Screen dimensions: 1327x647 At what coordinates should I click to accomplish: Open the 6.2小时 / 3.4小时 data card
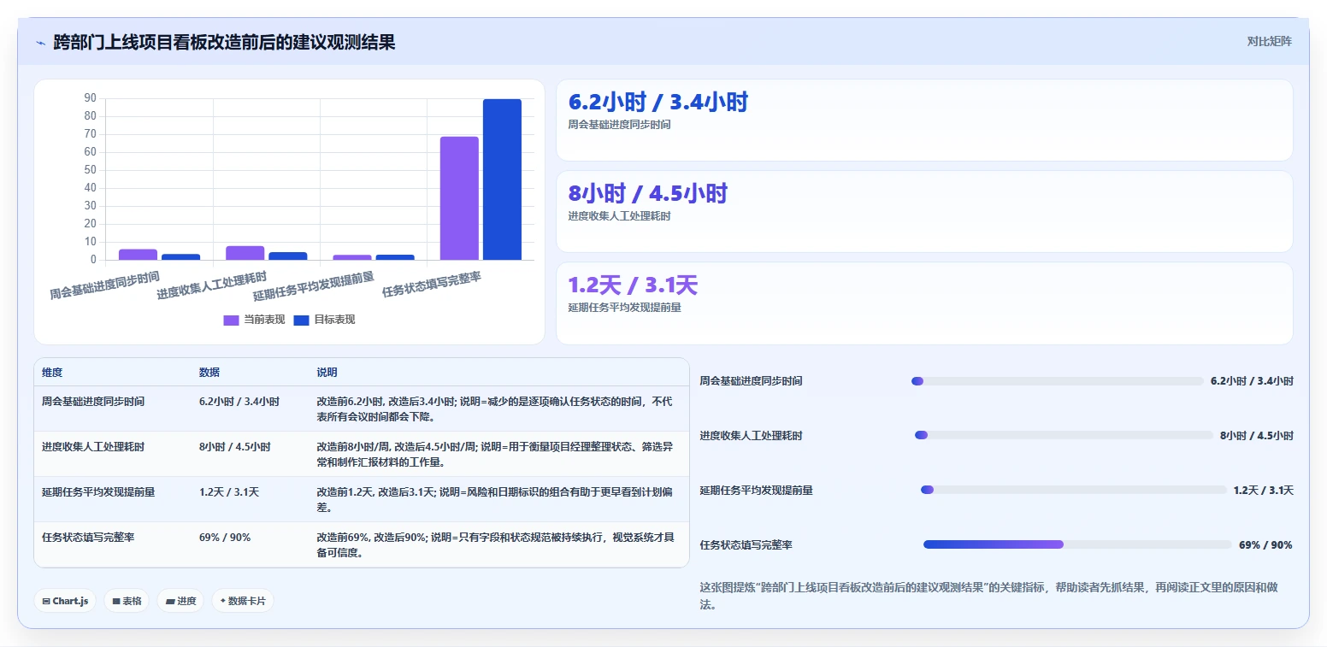tap(924, 120)
